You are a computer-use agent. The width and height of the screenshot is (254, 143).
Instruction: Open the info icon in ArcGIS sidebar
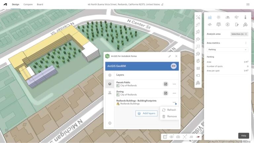click(x=110, y=123)
